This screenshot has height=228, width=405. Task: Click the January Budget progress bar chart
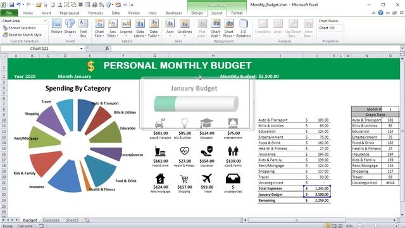click(x=196, y=103)
